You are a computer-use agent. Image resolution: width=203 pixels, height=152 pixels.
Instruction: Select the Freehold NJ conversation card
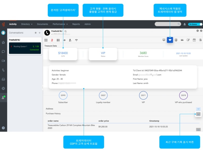click(24, 46)
